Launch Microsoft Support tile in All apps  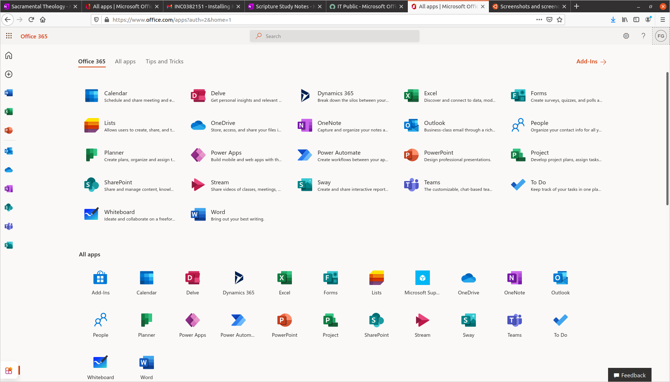(x=422, y=283)
